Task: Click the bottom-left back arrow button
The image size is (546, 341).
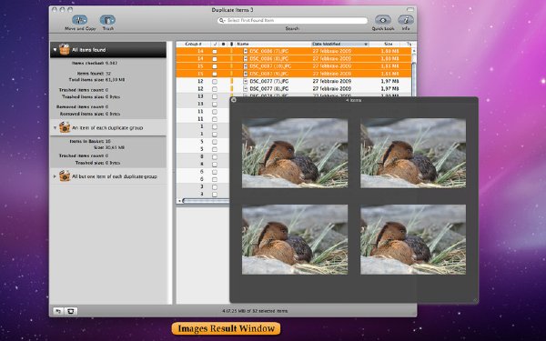Action: 58,311
